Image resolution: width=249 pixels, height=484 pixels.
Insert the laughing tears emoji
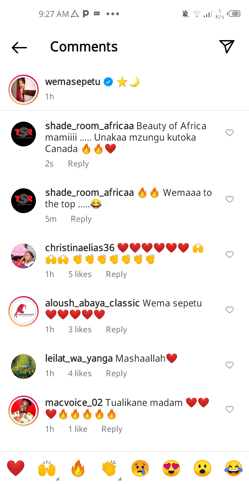click(x=233, y=468)
